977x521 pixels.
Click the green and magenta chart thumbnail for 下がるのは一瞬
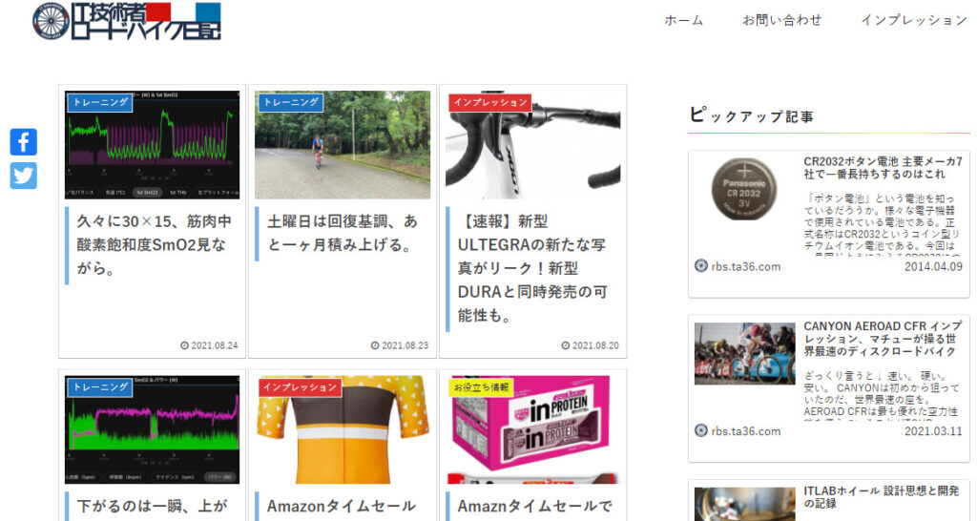152,429
